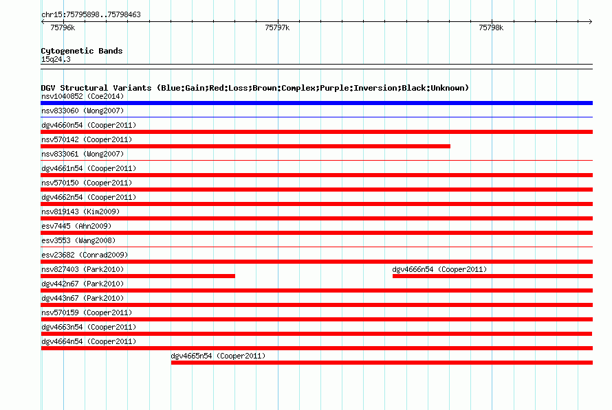Click the esv7445 (Ahn2009) label
Viewport: 612px width, 410px height.
pyautogui.click(x=76, y=226)
